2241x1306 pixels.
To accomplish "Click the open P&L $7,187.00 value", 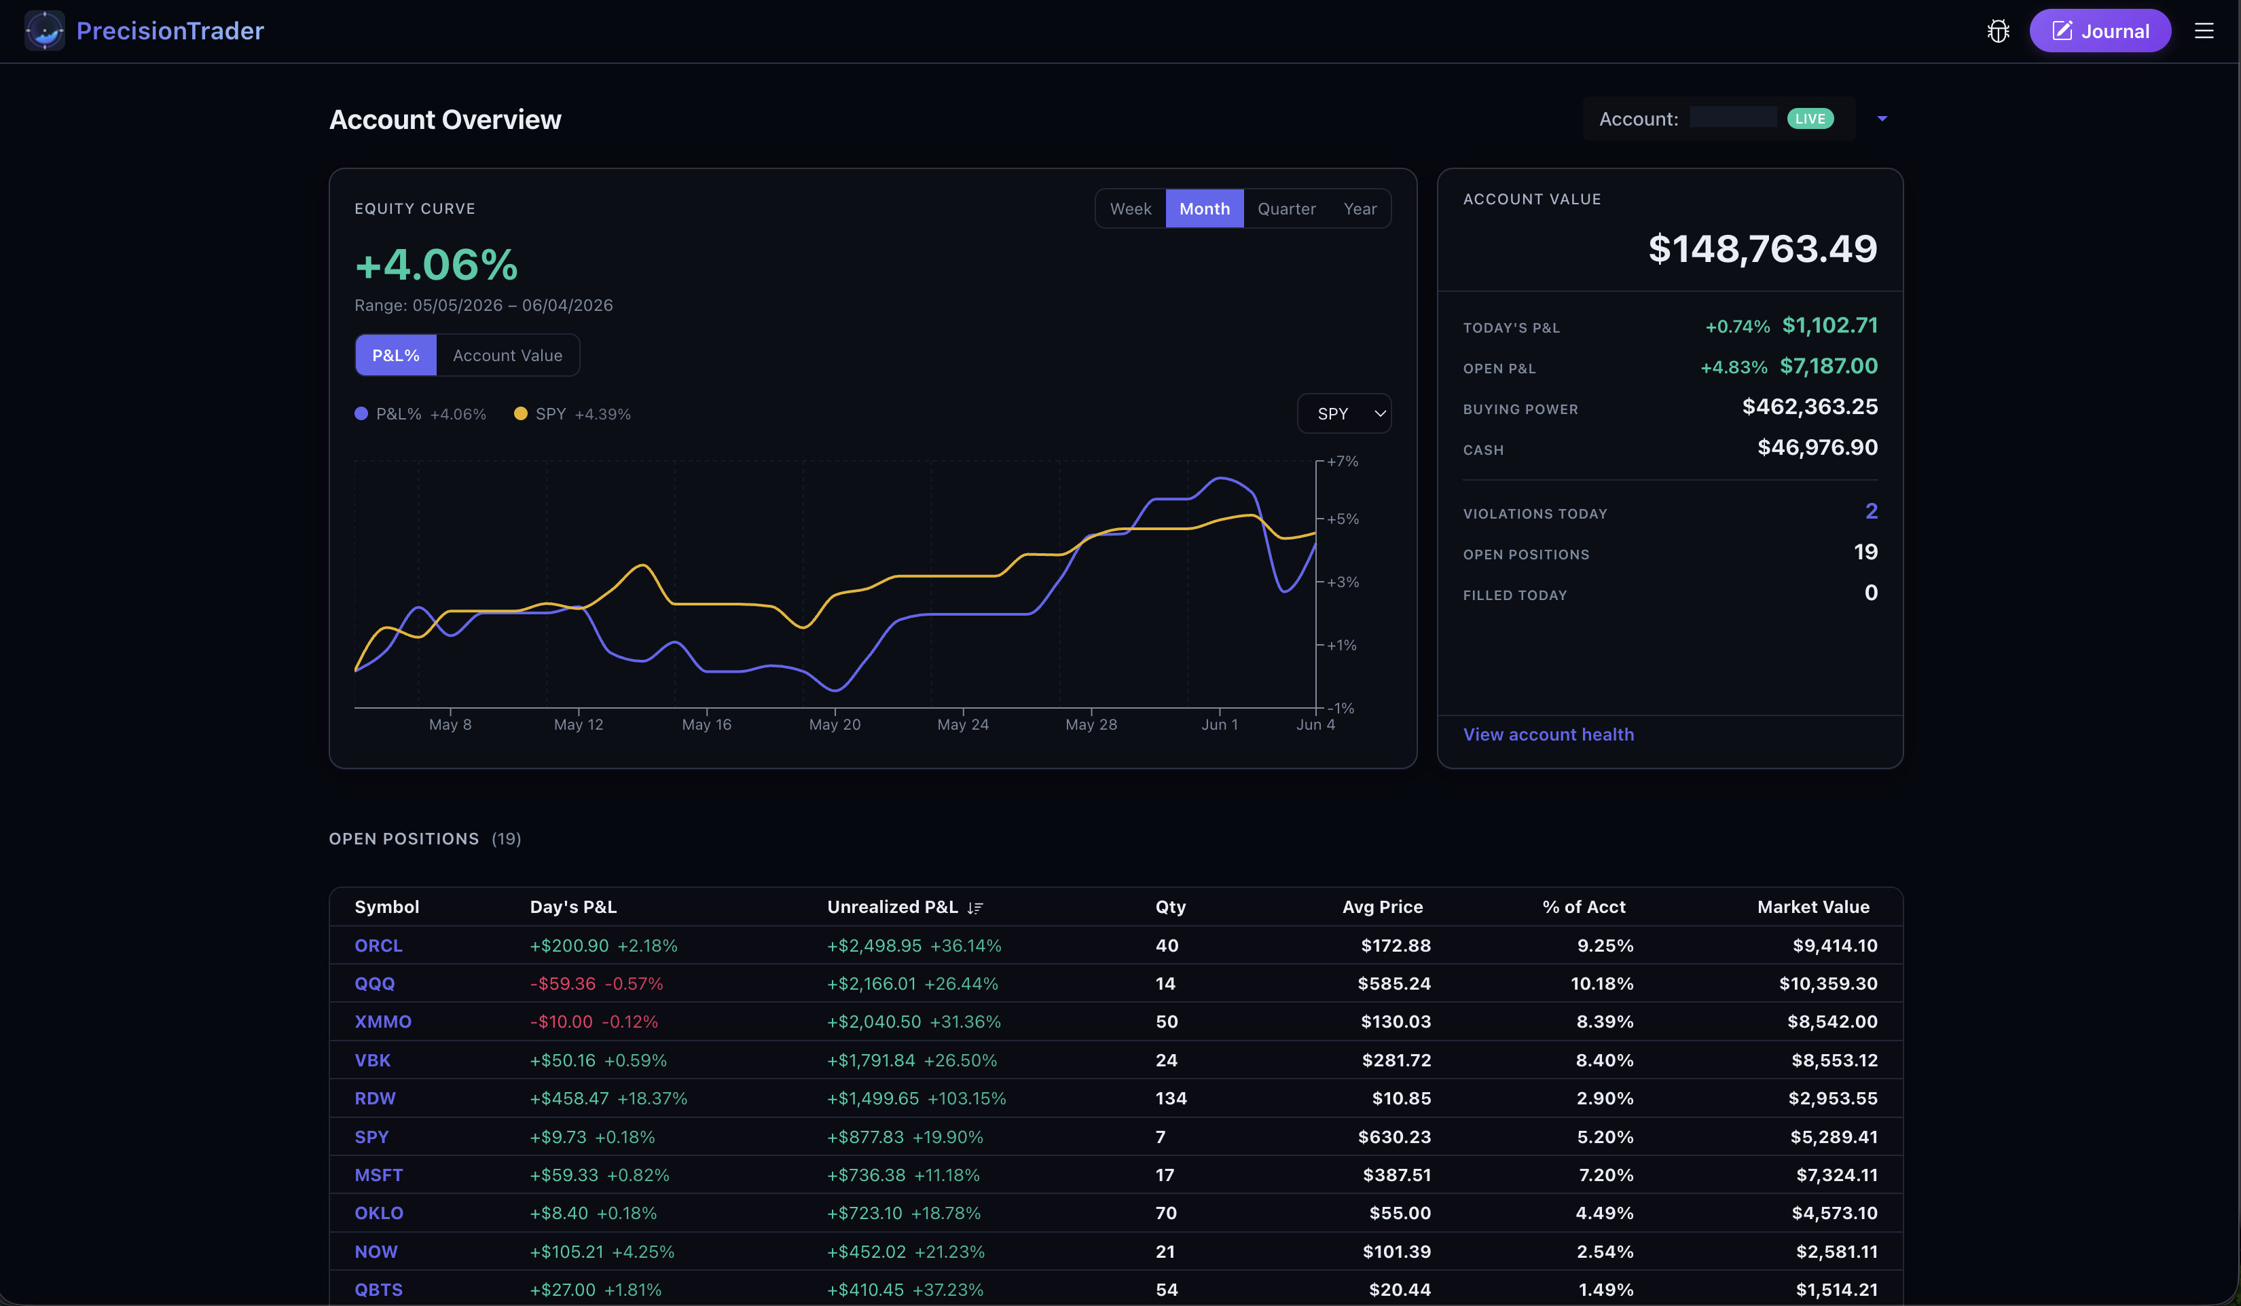I will [x=1828, y=367].
